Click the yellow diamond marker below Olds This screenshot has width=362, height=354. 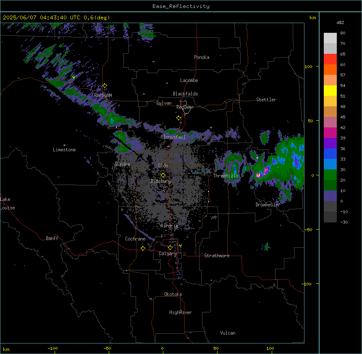point(163,175)
